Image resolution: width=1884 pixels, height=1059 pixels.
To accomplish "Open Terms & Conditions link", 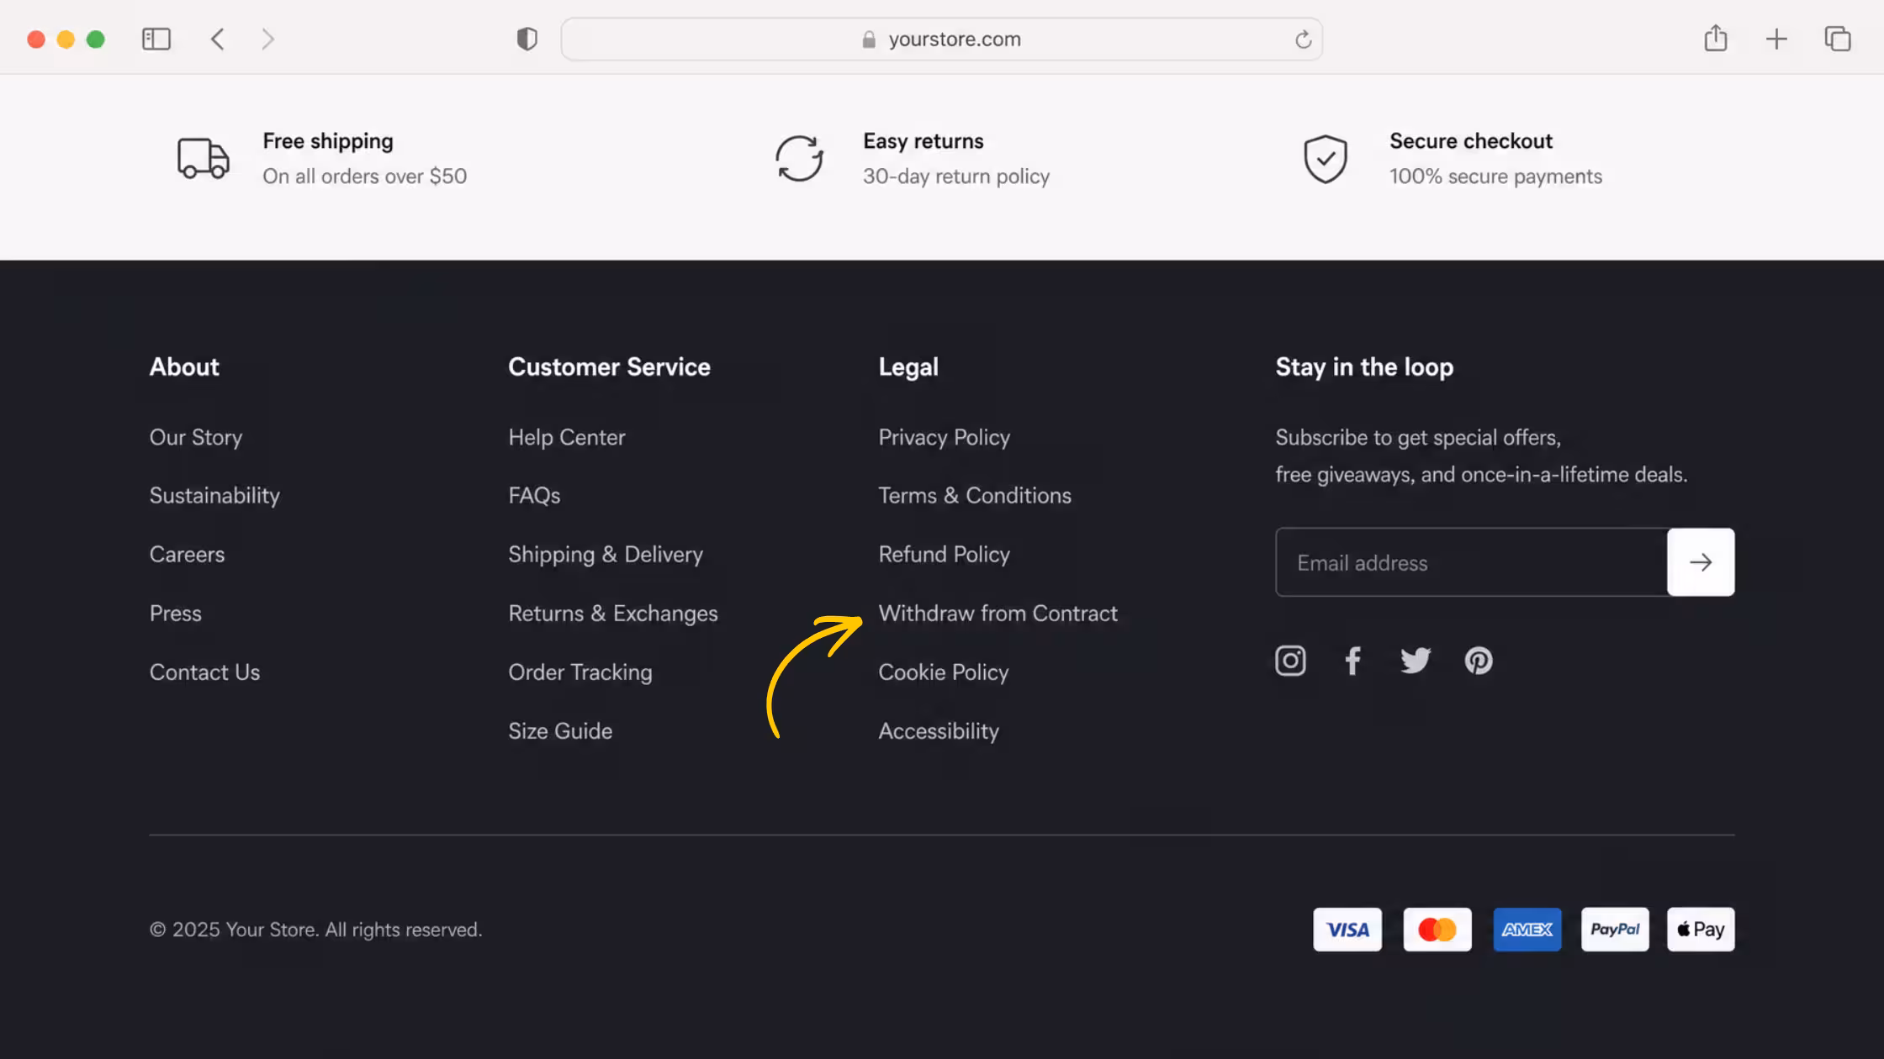I will tap(975, 496).
